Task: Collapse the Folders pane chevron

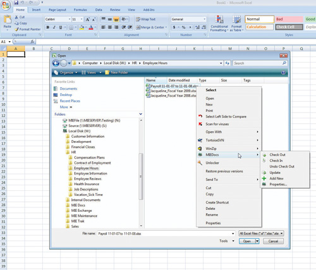Action: (x=141, y=114)
